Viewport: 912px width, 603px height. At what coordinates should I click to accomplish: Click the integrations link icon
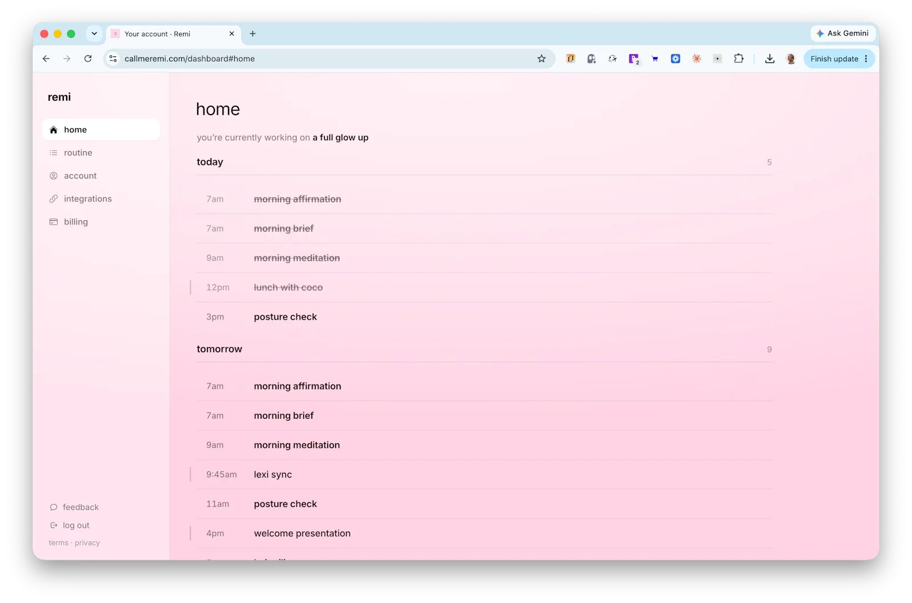[x=54, y=199]
